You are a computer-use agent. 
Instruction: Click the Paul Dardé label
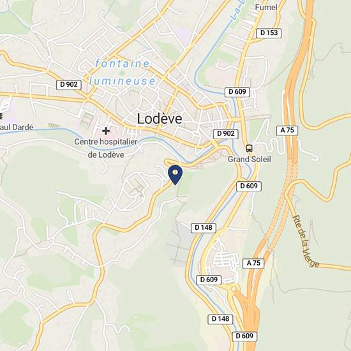(x=17, y=127)
